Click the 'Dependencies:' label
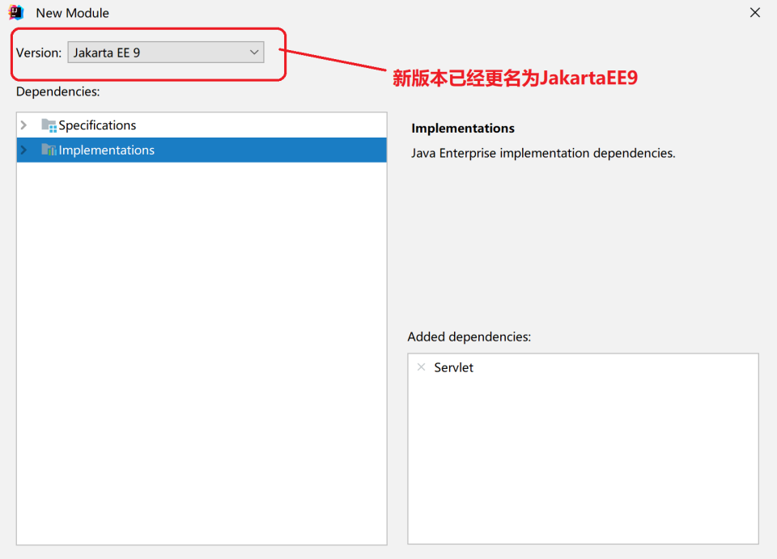 [57, 91]
